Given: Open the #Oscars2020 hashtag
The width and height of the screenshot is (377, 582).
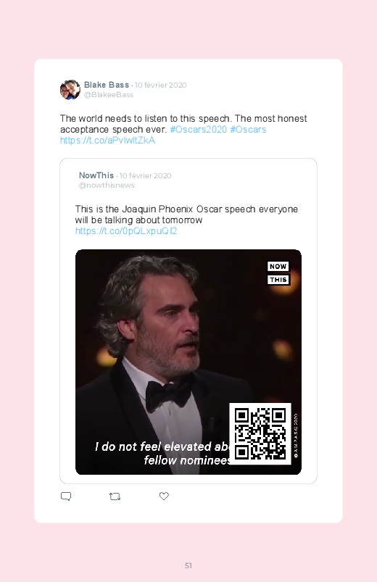Looking at the screenshot, I should click(x=199, y=129).
